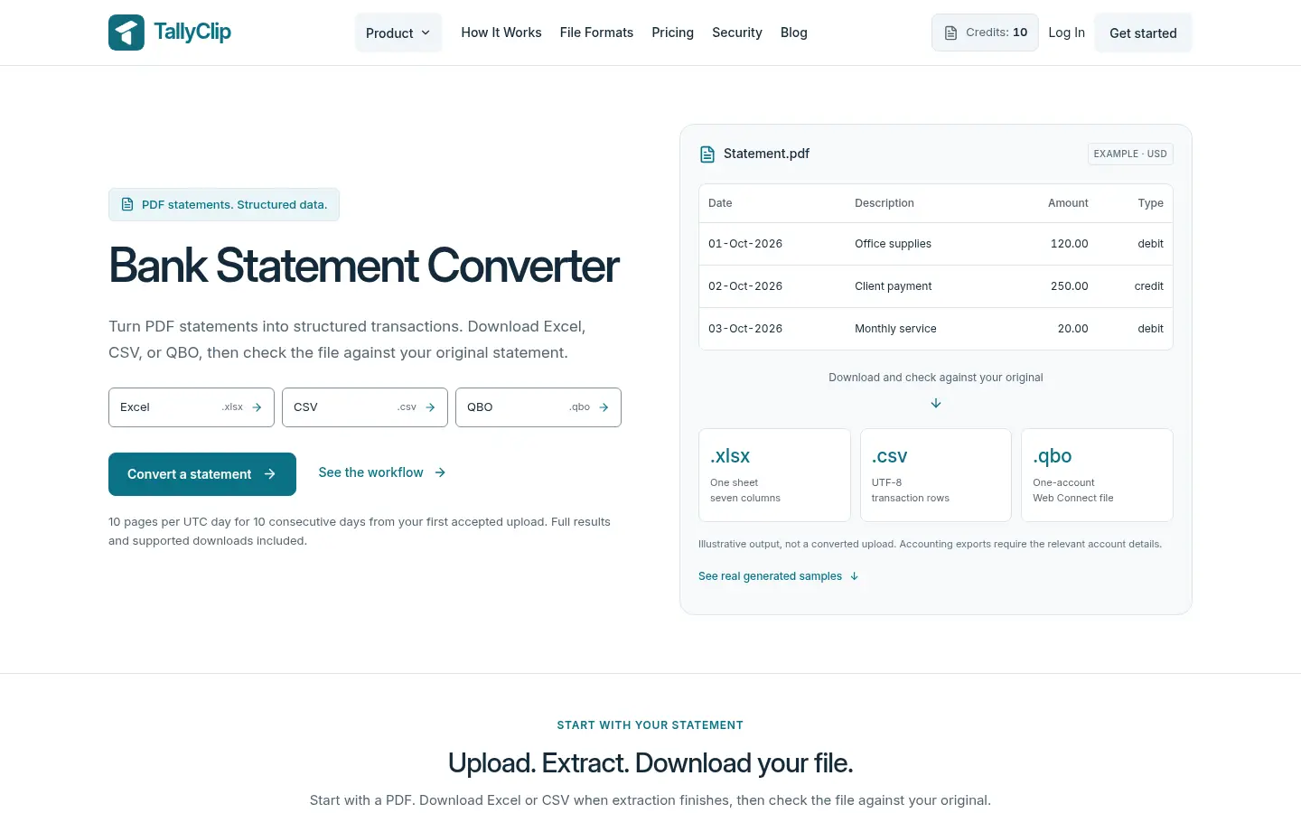Click the Statement.pdf file name
The height and width of the screenshot is (813, 1301).
click(766, 154)
